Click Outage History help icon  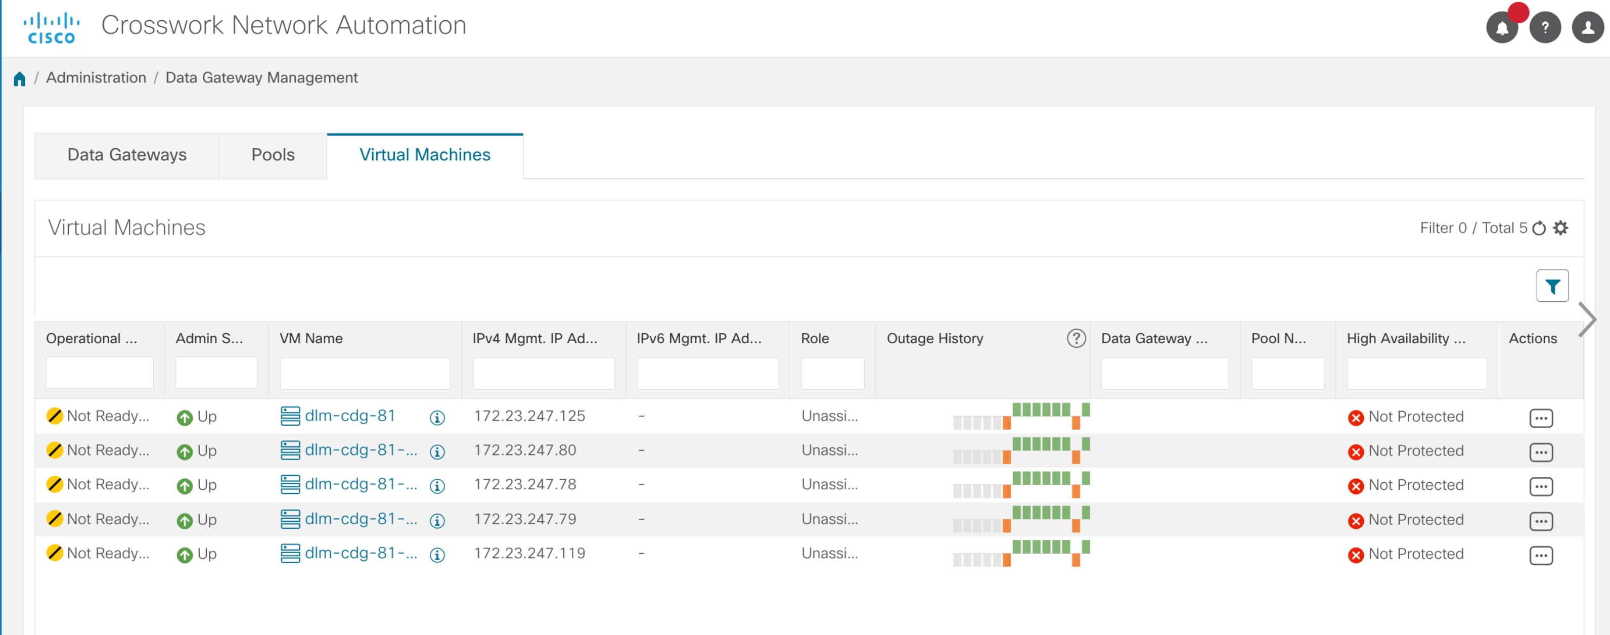(1076, 338)
